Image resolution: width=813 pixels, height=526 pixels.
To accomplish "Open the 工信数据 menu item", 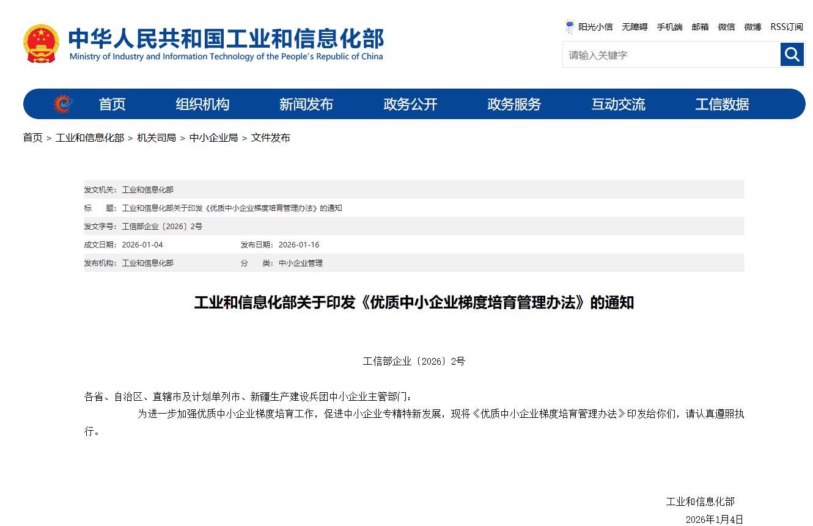I will 722,104.
